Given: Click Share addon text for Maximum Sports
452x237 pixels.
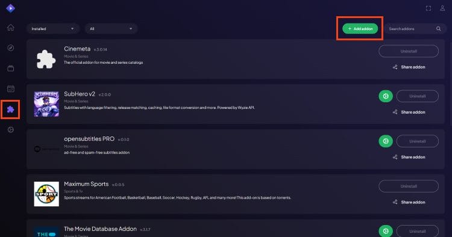Looking at the screenshot, I should [413, 202].
